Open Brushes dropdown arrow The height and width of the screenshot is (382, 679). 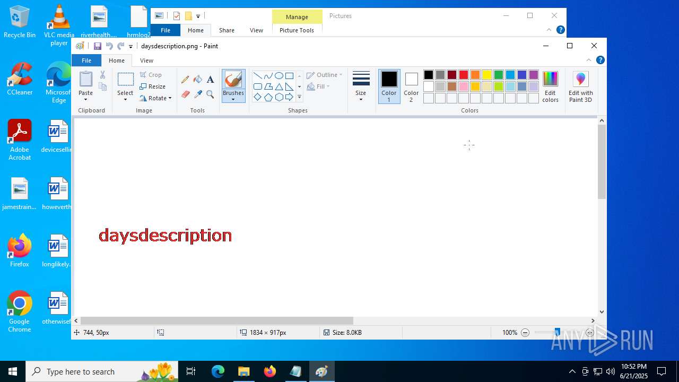click(233, 99)
